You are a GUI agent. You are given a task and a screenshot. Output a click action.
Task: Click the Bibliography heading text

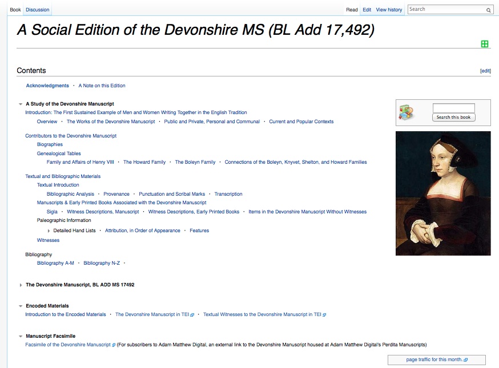coord(38,255)
